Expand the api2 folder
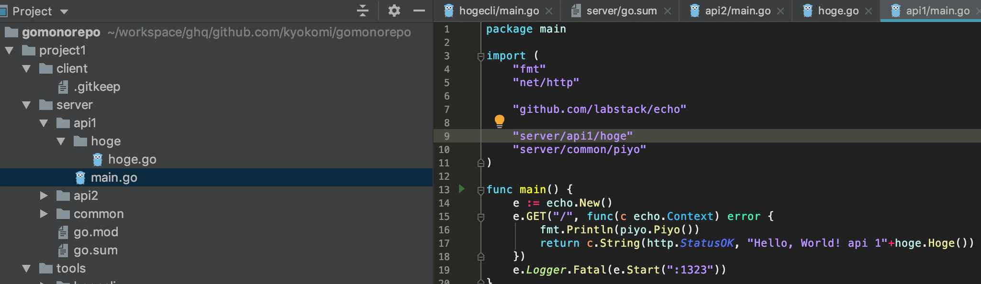 (44, 196)
